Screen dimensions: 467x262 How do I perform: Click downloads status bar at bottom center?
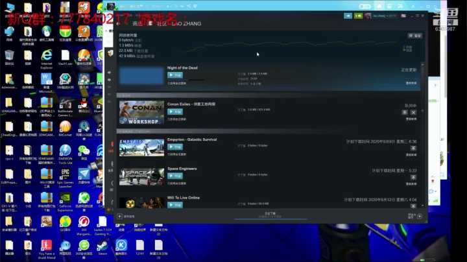coord(270,215)
